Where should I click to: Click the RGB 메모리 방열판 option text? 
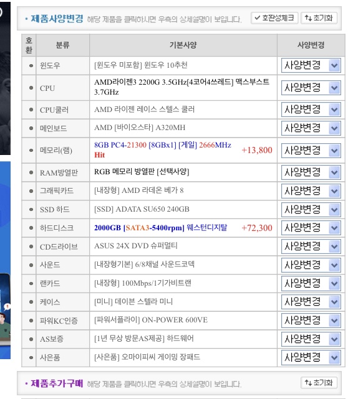tap(142, 172)
